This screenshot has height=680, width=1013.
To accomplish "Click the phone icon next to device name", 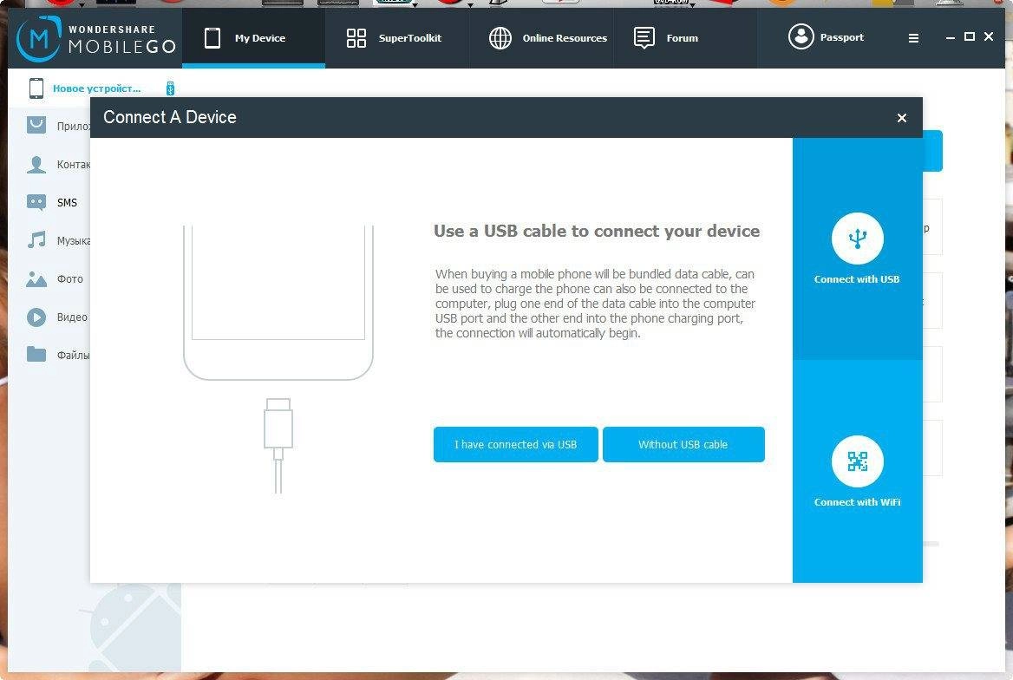I will click(x=36, y=88).
